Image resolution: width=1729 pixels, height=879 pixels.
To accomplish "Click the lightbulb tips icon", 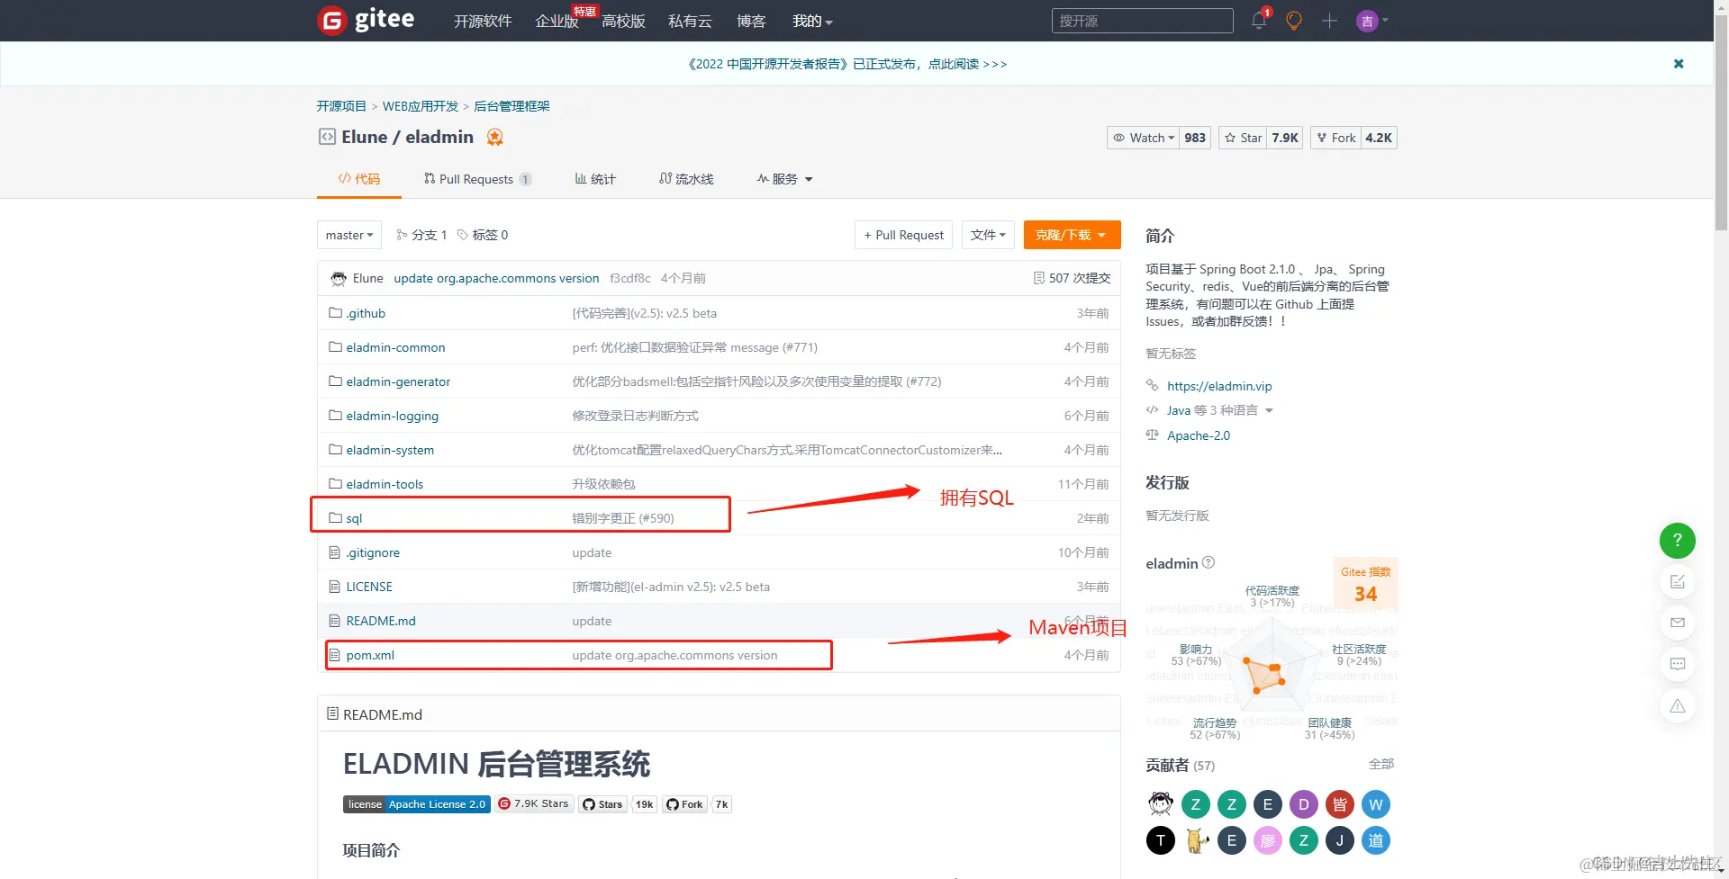I will pyautogui.click(x=1294, y=21).
